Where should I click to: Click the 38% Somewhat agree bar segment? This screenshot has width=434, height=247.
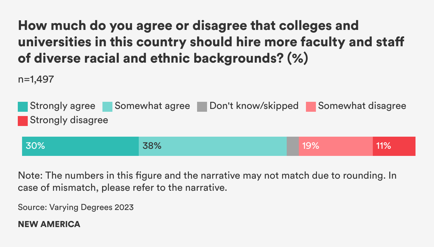click(x=213, y=146)
